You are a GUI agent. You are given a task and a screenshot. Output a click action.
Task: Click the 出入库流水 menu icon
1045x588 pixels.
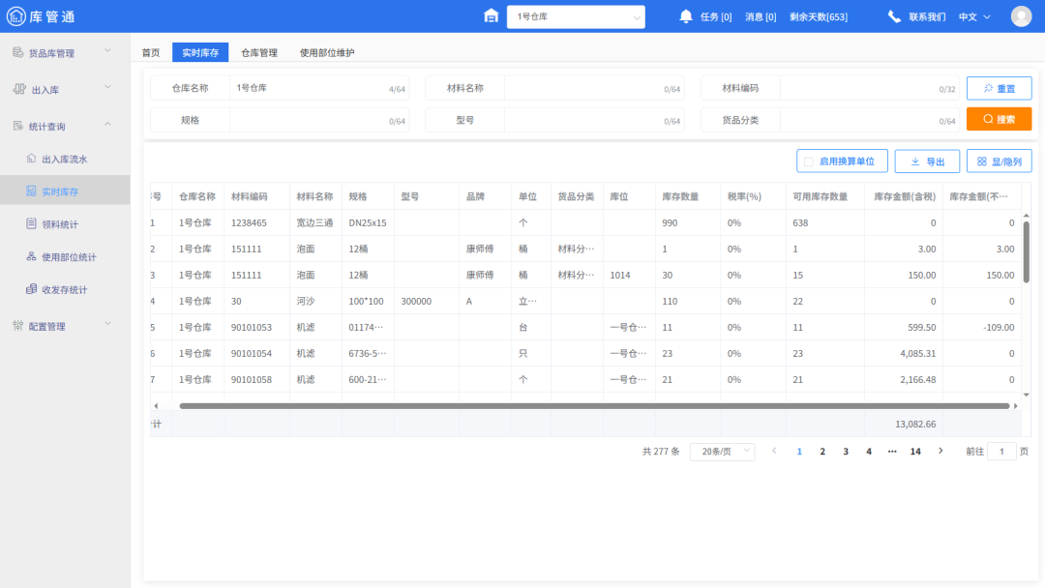coord(31,159)
